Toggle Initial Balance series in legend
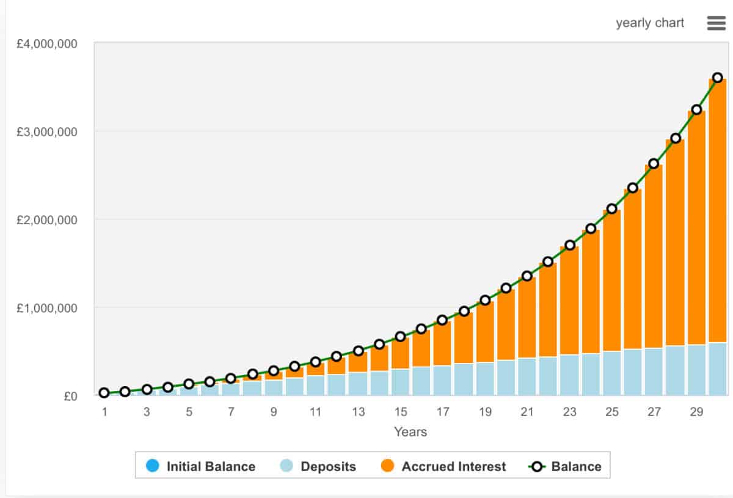Viewport: 733px width, 498px height. point(210,467)
